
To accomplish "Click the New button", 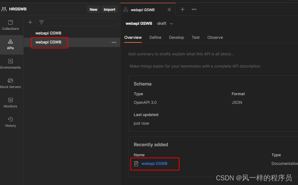I will tap(93, 9).
